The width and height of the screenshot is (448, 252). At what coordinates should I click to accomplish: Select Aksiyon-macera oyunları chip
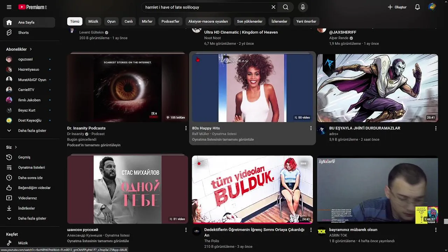click(x=208, y=21)
